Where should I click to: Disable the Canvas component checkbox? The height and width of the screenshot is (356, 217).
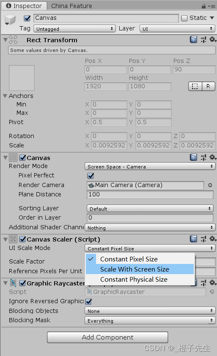(x=22, y=158)
